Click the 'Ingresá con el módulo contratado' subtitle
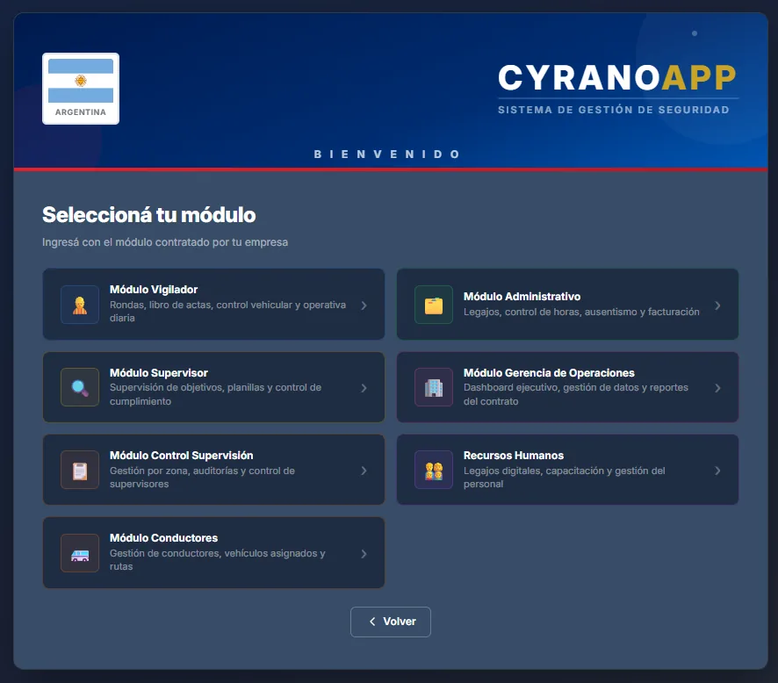 pos(165,242)
